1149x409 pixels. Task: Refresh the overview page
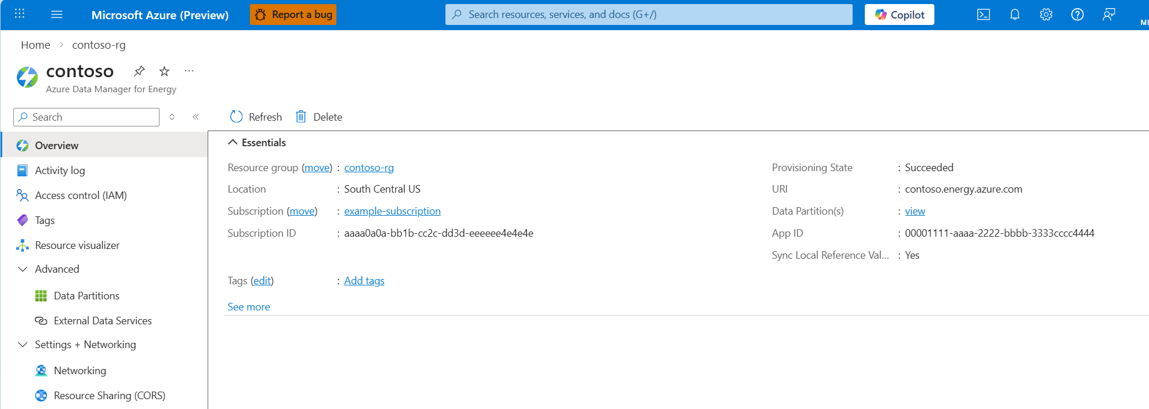tap(256, 117)
